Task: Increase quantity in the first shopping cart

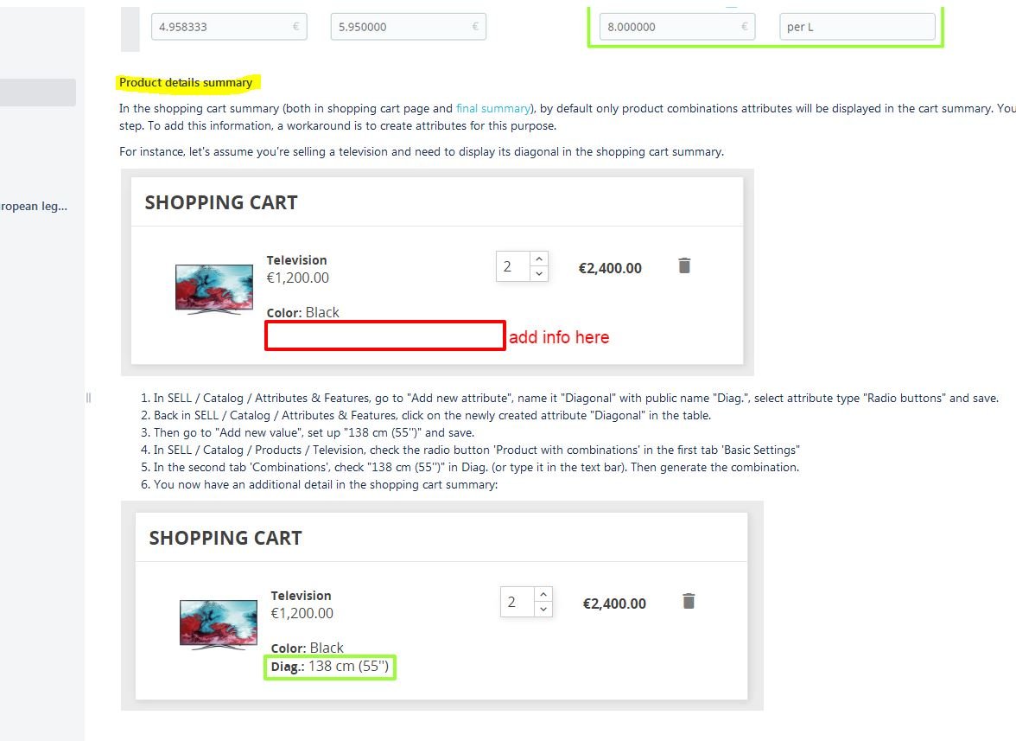Action: [539, 259]
